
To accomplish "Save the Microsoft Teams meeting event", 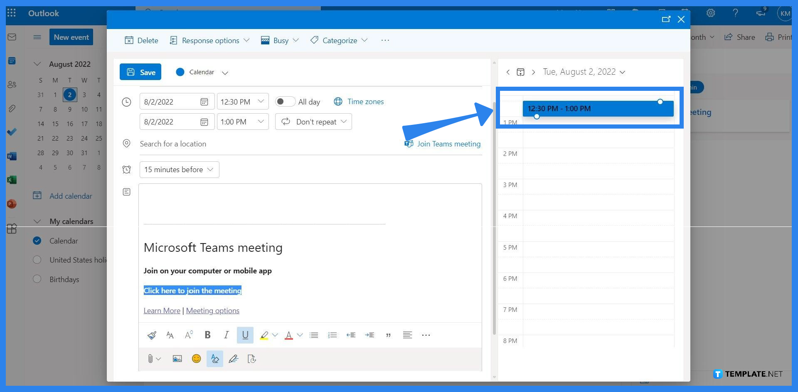I will tap(140, 71).
